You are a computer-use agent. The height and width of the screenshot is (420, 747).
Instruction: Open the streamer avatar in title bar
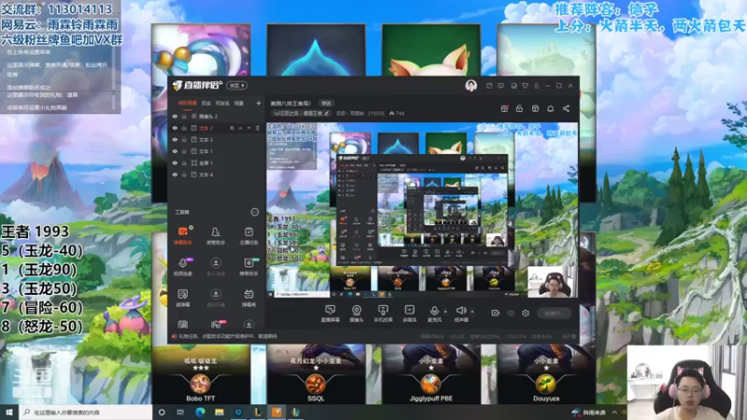tap(471, 86)
